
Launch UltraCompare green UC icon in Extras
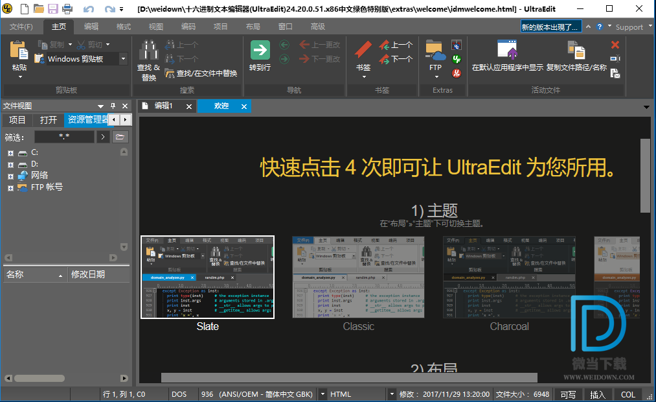pos(457,58)
